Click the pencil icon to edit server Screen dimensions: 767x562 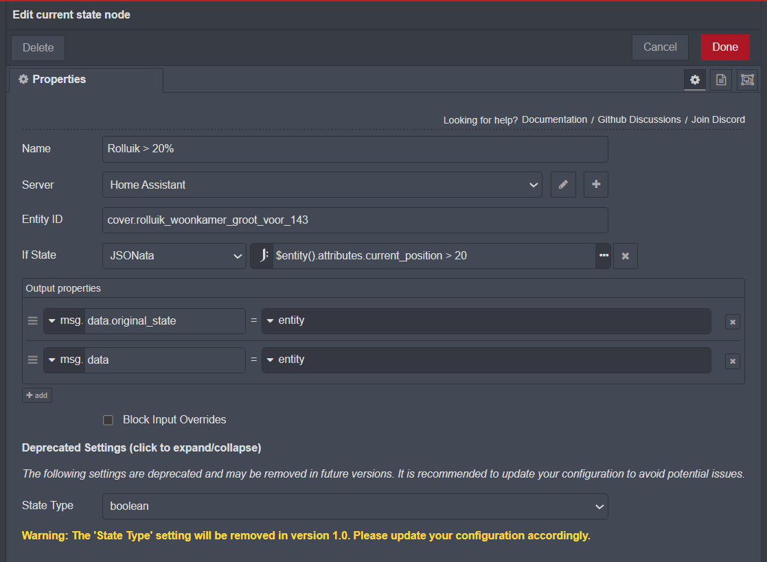click(563, 185)
